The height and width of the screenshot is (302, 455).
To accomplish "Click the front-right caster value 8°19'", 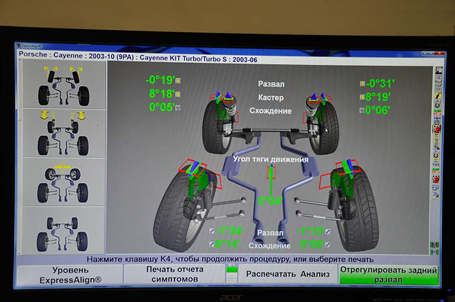I will pyautogui.click(x=378, y=97).
